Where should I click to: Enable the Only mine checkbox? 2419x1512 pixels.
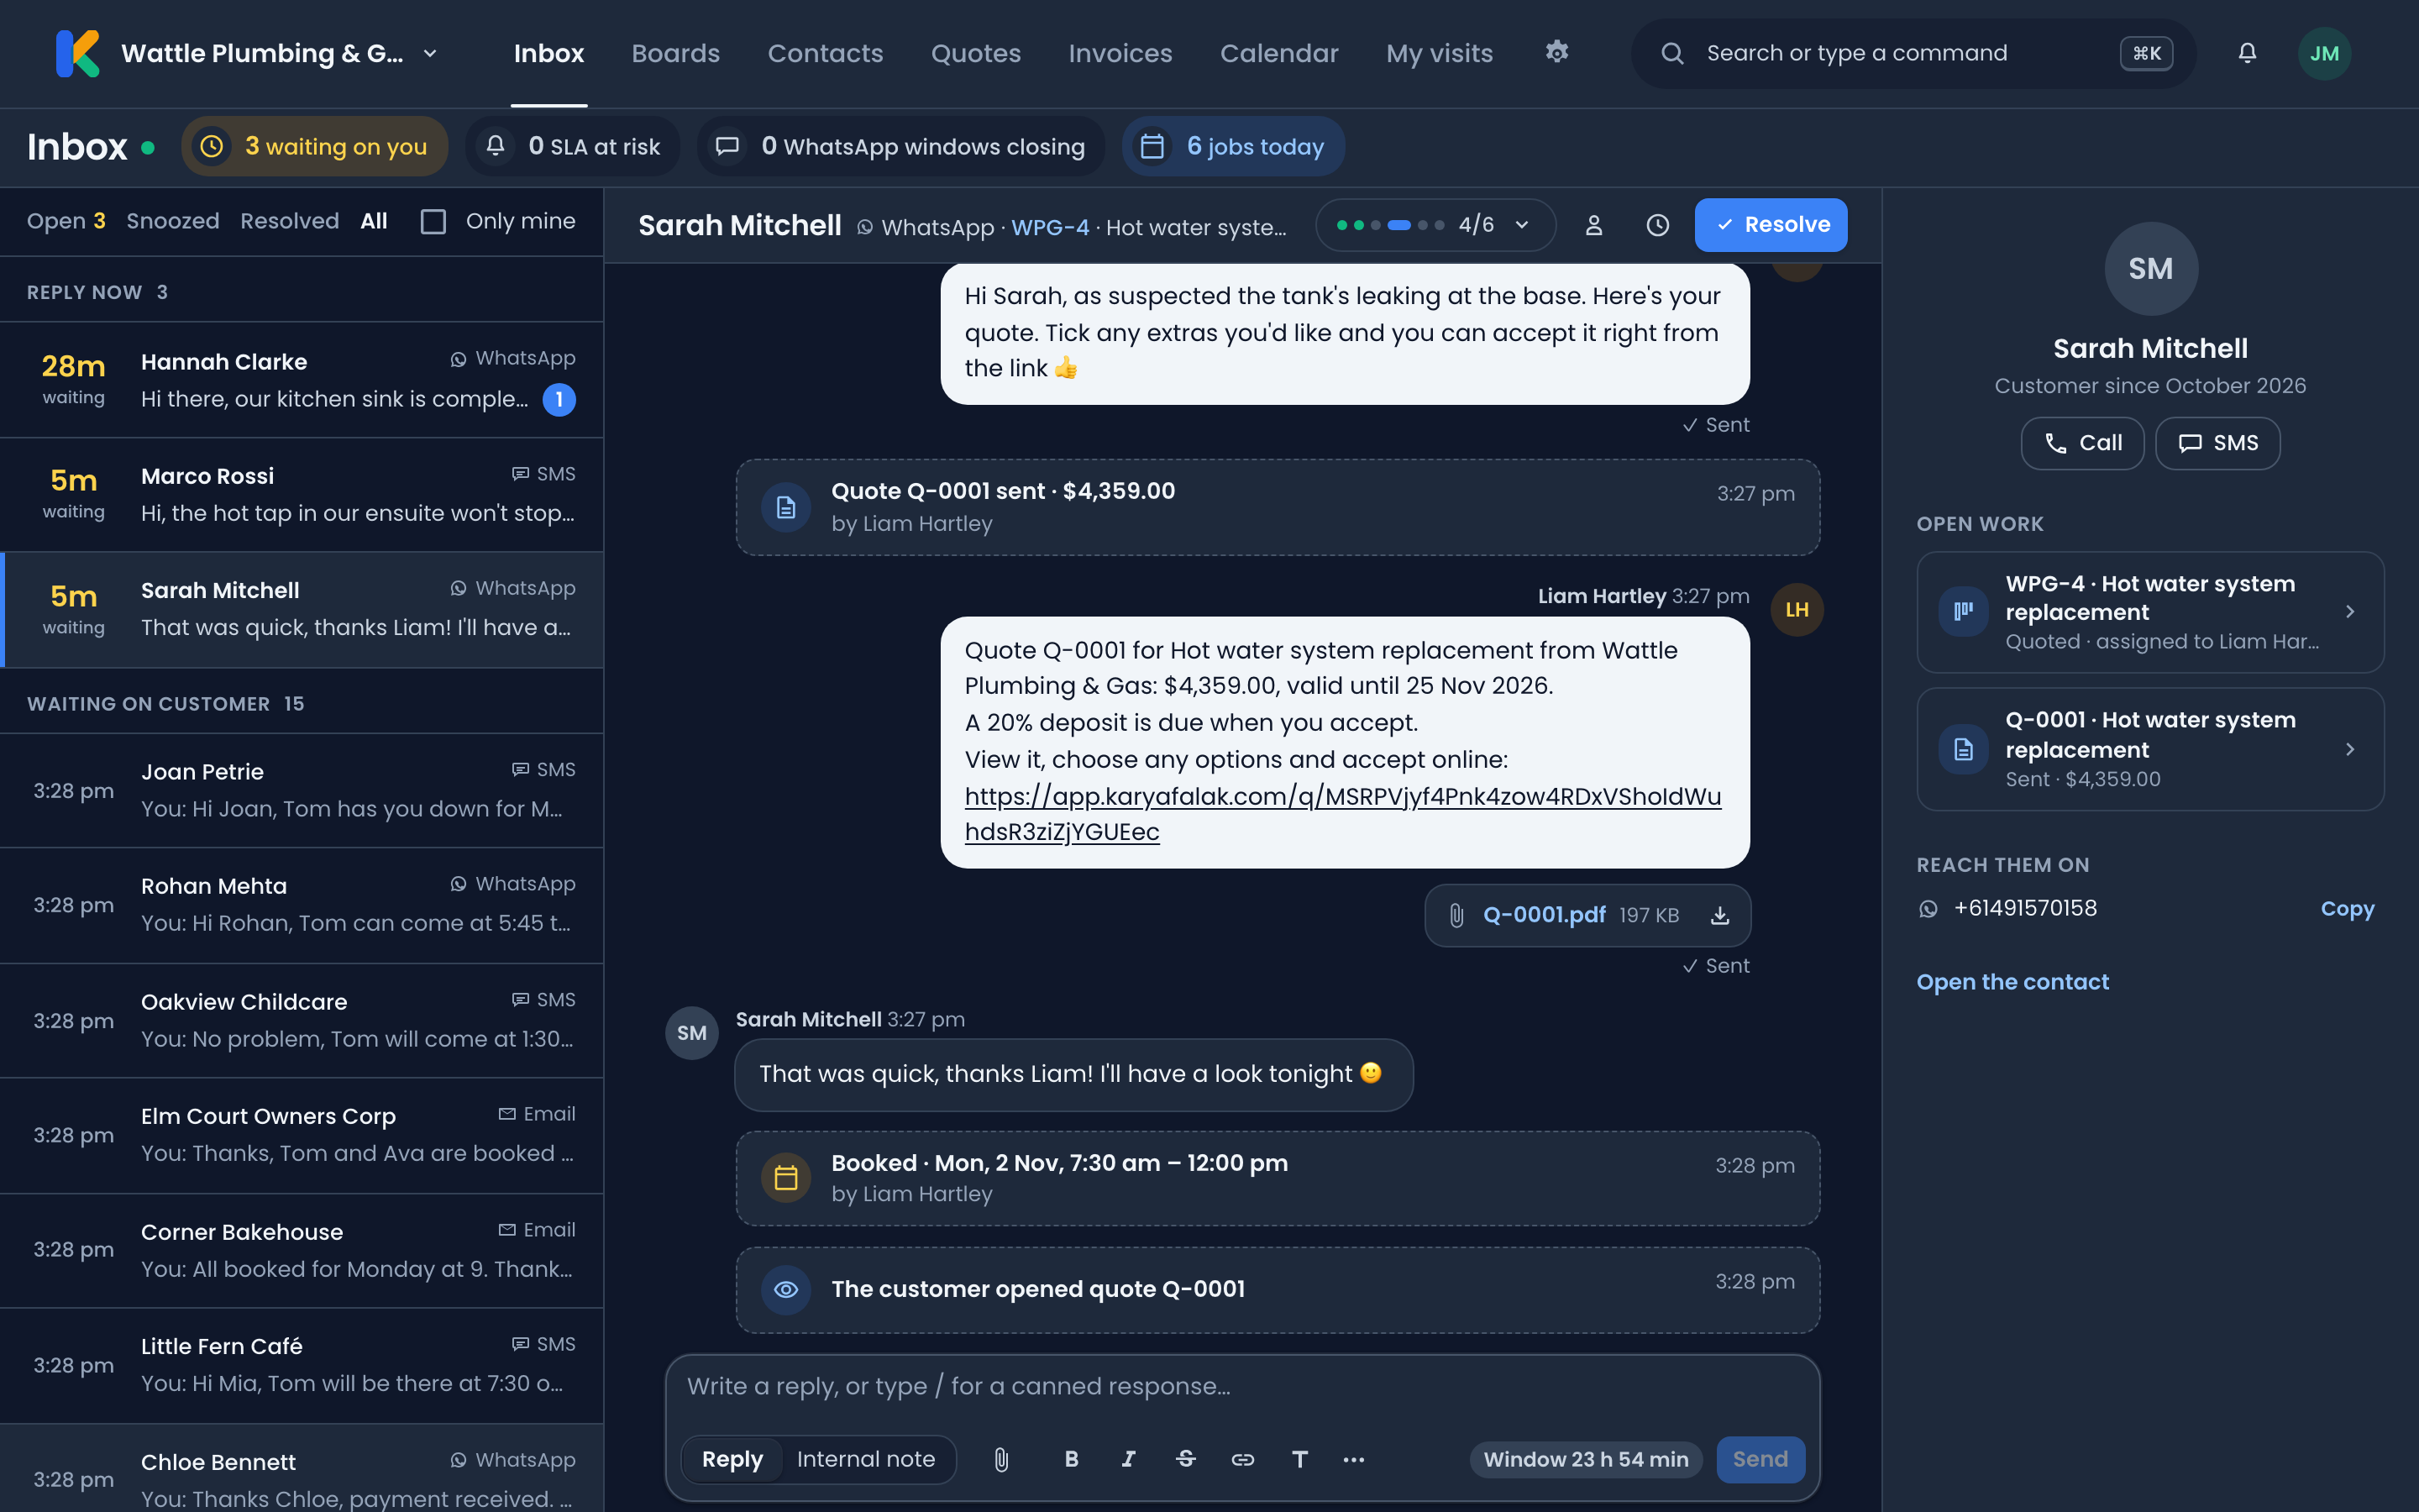click(433, 221)
